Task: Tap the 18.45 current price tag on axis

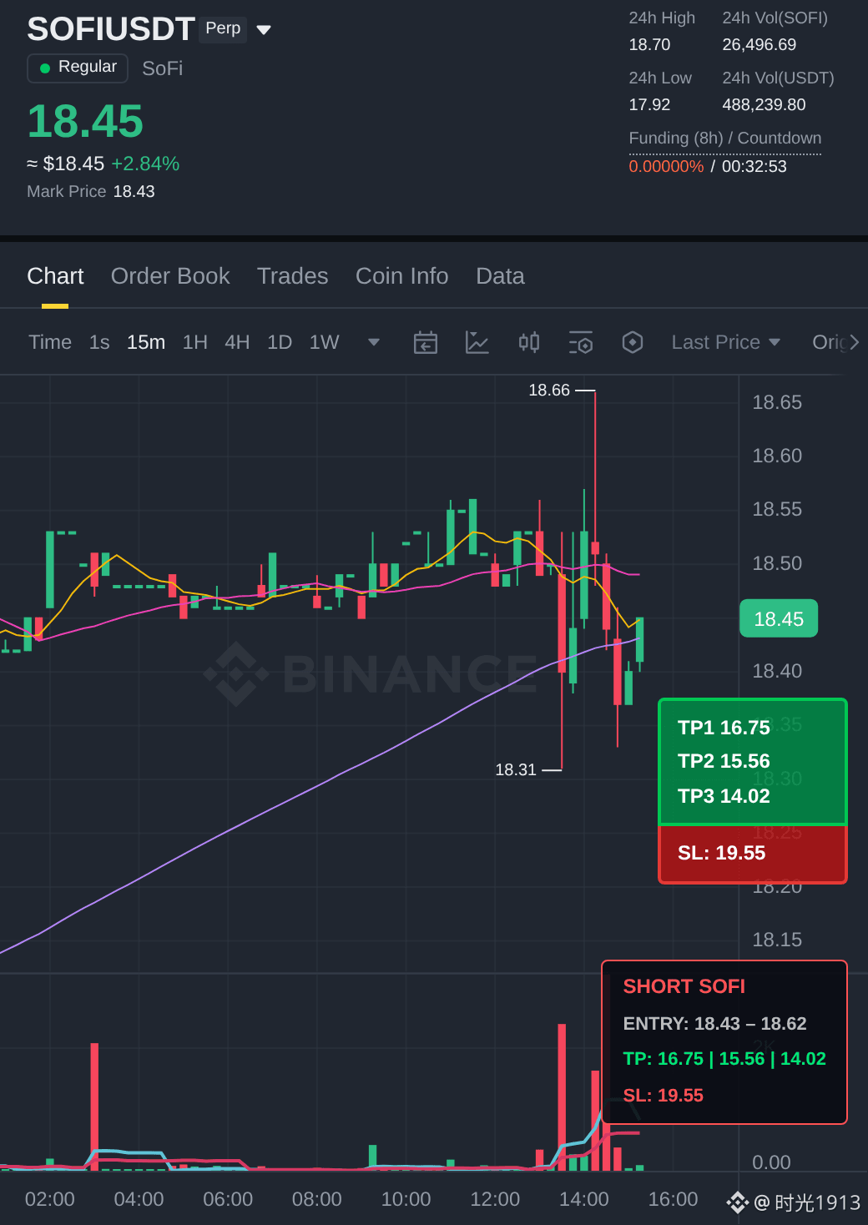Action: 779,618
